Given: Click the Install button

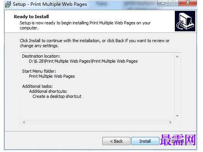Looking at the screenshot, I should point(145,141).
